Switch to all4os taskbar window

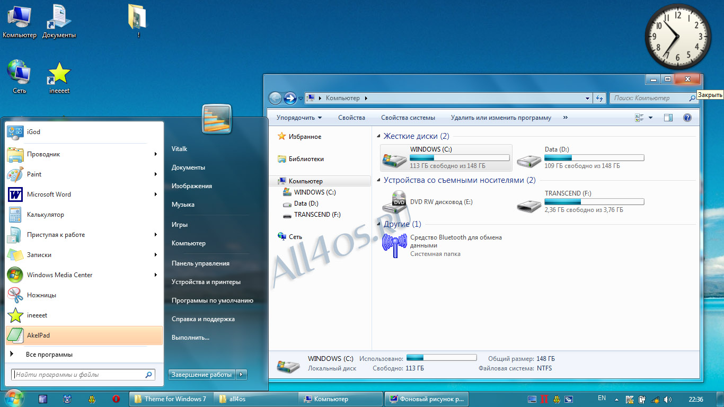[x=256, y=399]
